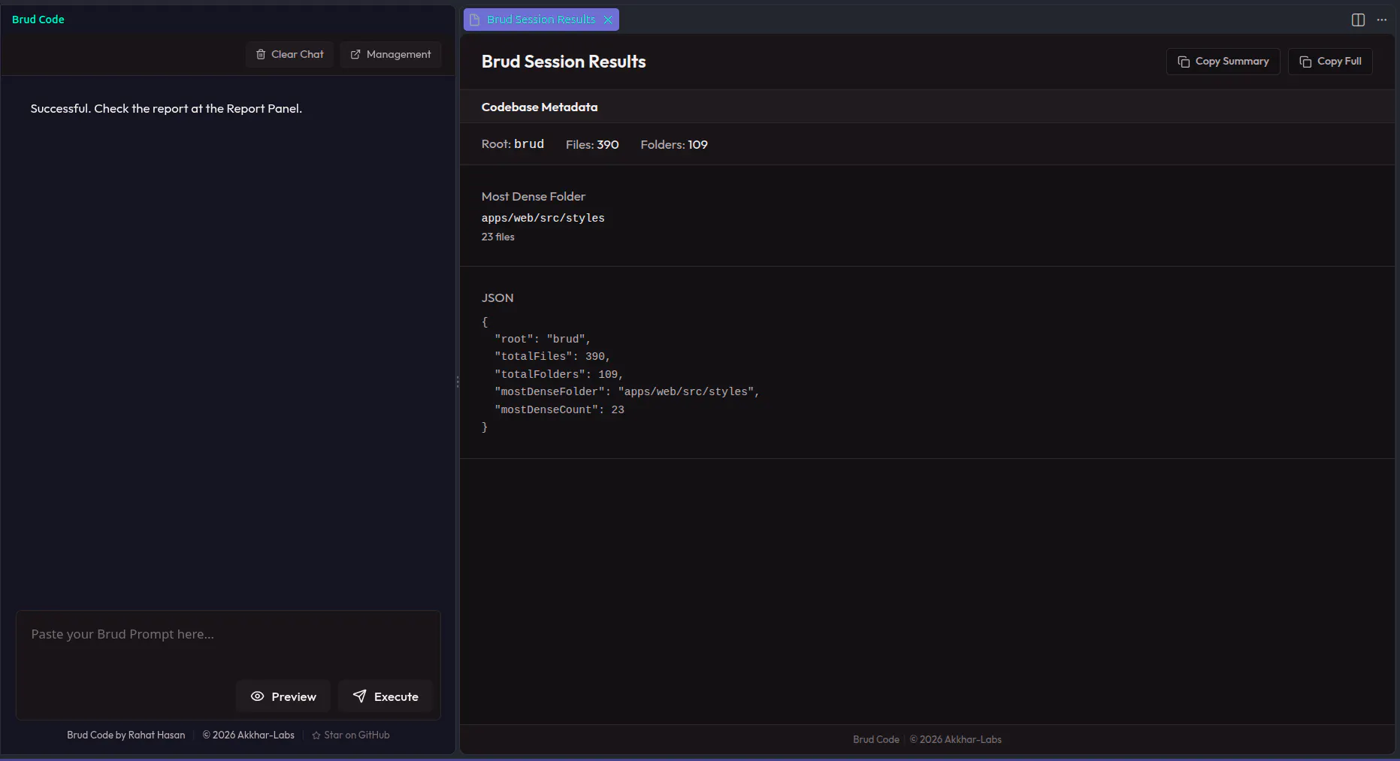Image resolution: width=1400 pixels, height=761 pixels.
Task: Click the file icon on results tab
Action: click(x=475, y=20)
